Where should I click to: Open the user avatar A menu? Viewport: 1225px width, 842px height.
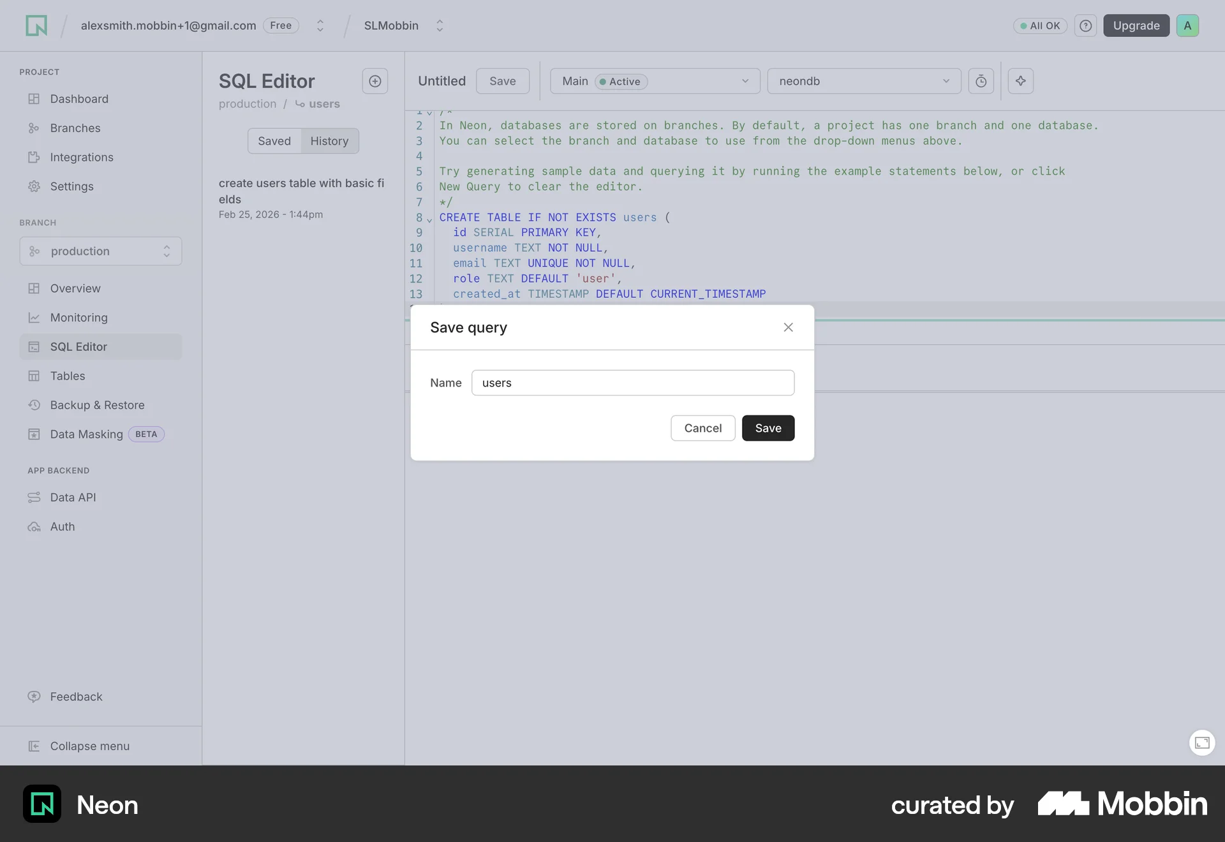click(1187, 26)
